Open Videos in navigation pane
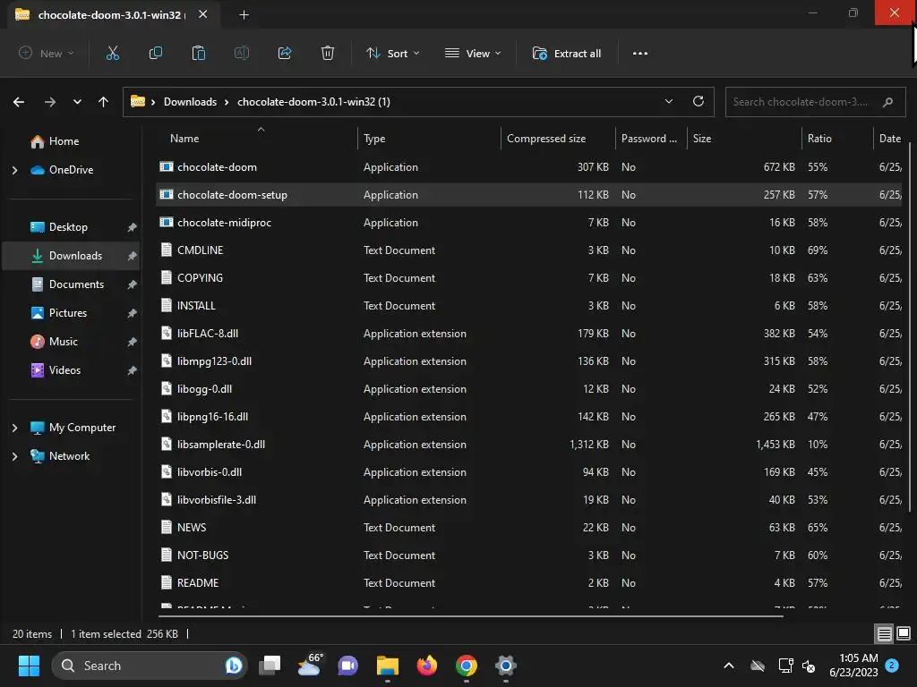Image resolution: width=917 pixels, height=687 pixels. pyautogui.click(x=71, y=370)
